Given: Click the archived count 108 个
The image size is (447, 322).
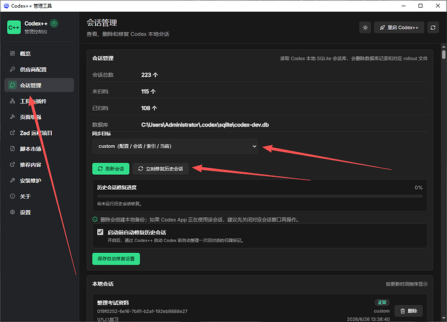Looking at the screenshot, I should 149,108.
